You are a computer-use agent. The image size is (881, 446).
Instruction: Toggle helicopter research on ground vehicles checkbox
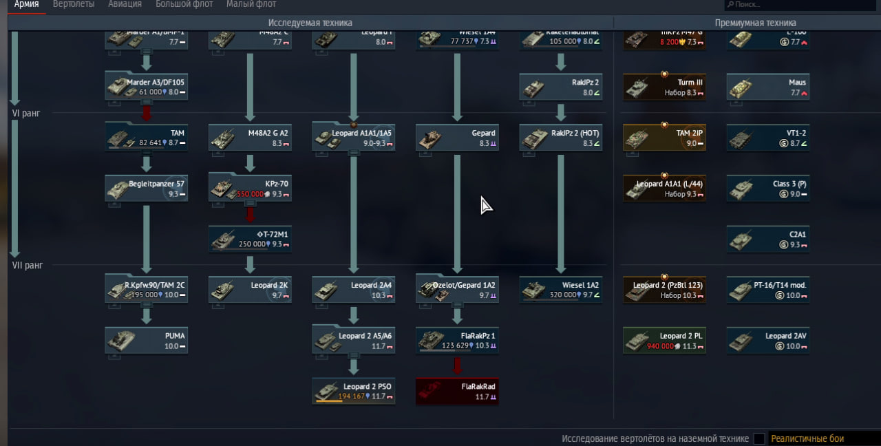[759, 438]
